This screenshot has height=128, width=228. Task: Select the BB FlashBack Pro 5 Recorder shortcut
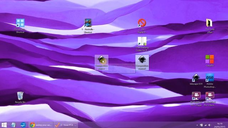pos(209,99)
